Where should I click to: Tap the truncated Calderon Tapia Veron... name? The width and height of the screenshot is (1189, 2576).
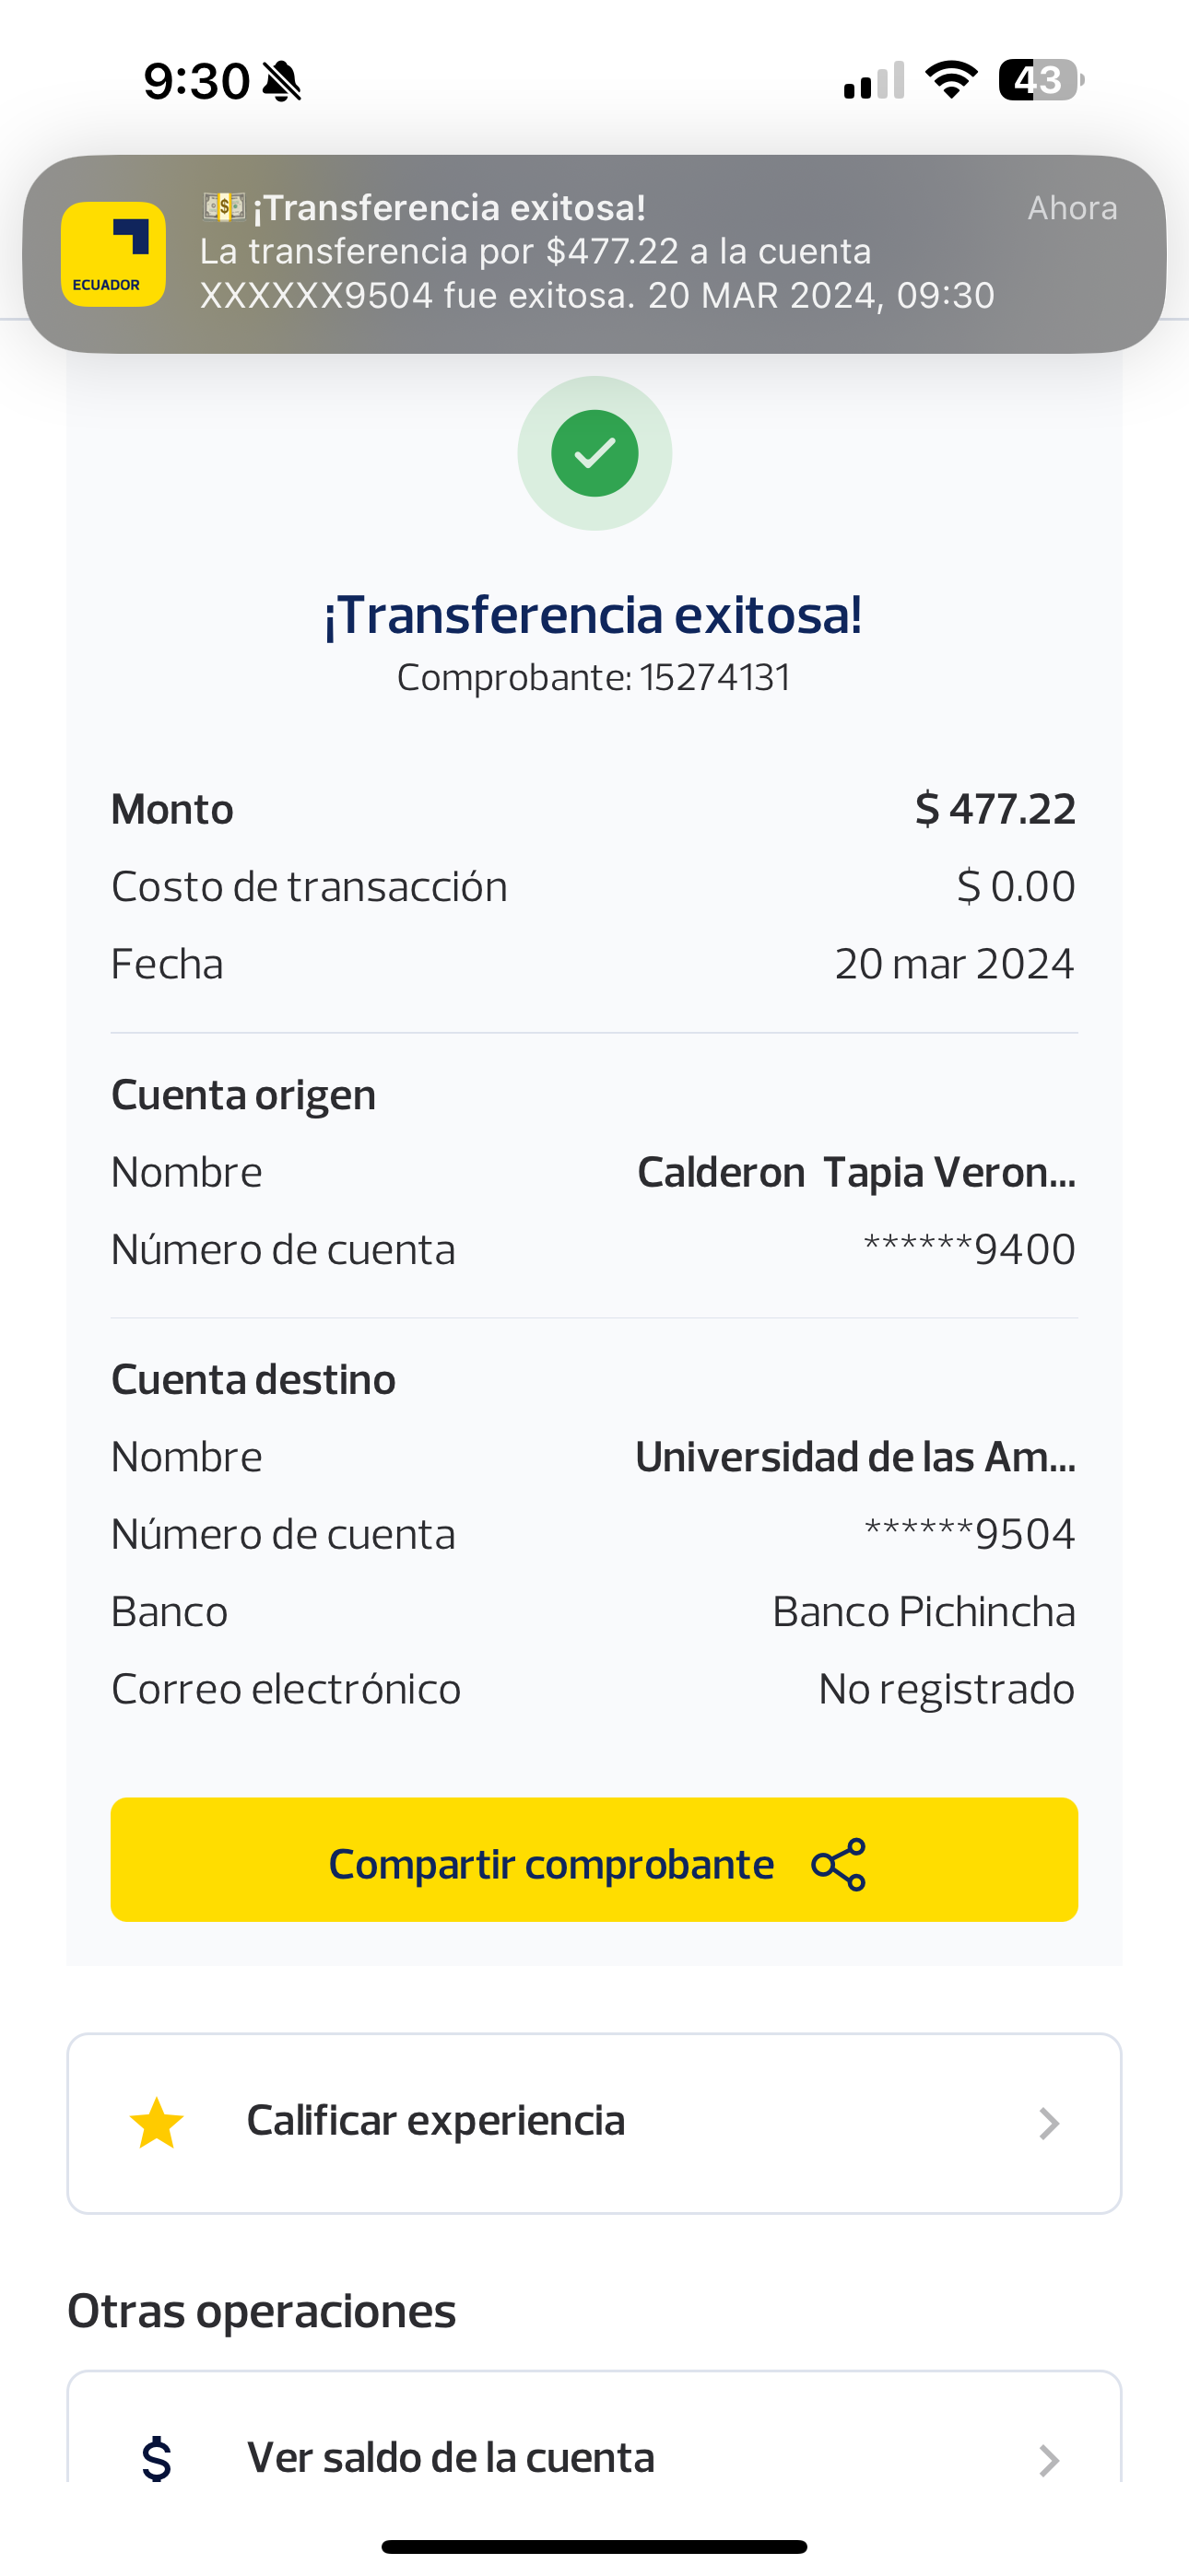point(855,1172)
